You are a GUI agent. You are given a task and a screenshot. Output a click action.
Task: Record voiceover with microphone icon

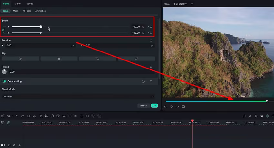[256, 116]
